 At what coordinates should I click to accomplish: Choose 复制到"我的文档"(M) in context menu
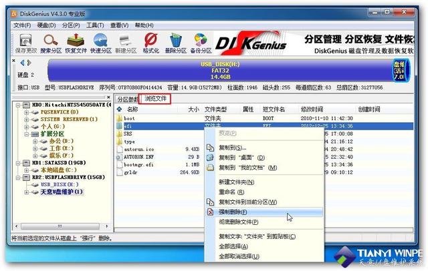(264, 168)
